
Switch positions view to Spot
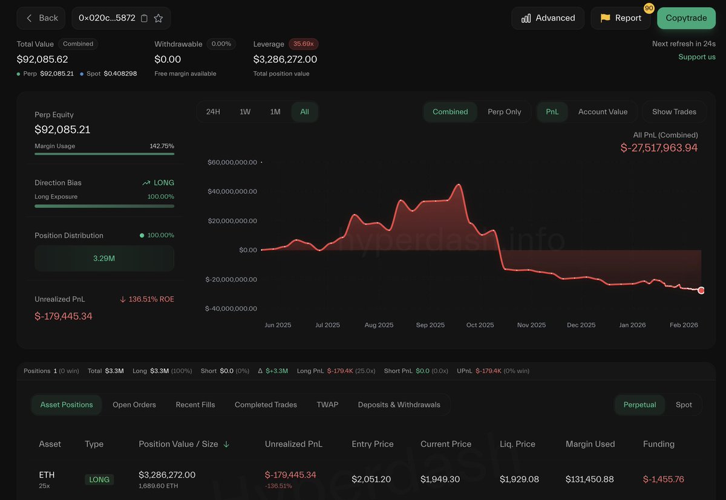click(x=684, y=404)
